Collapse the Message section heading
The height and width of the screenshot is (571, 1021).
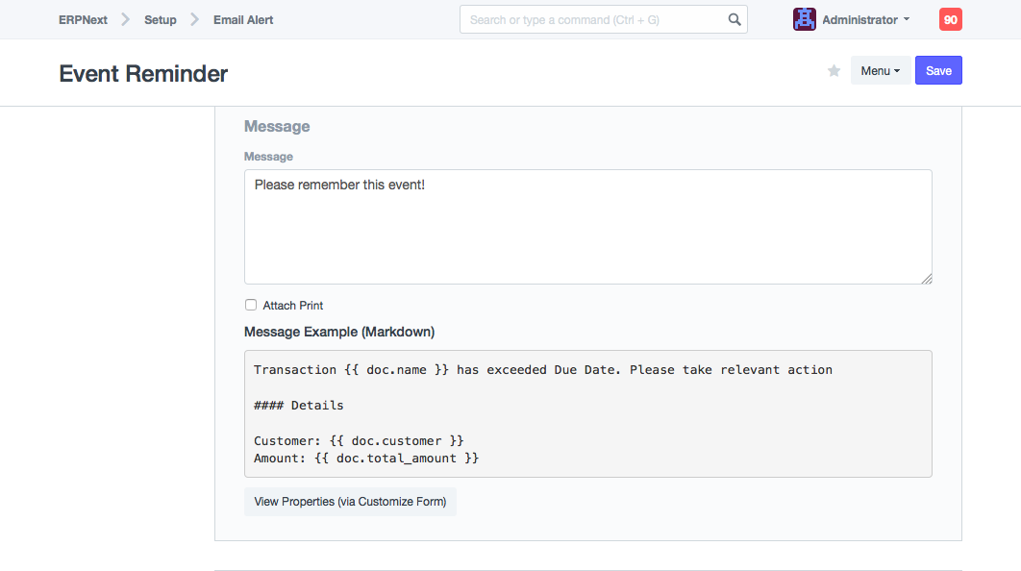pos(277,126)
